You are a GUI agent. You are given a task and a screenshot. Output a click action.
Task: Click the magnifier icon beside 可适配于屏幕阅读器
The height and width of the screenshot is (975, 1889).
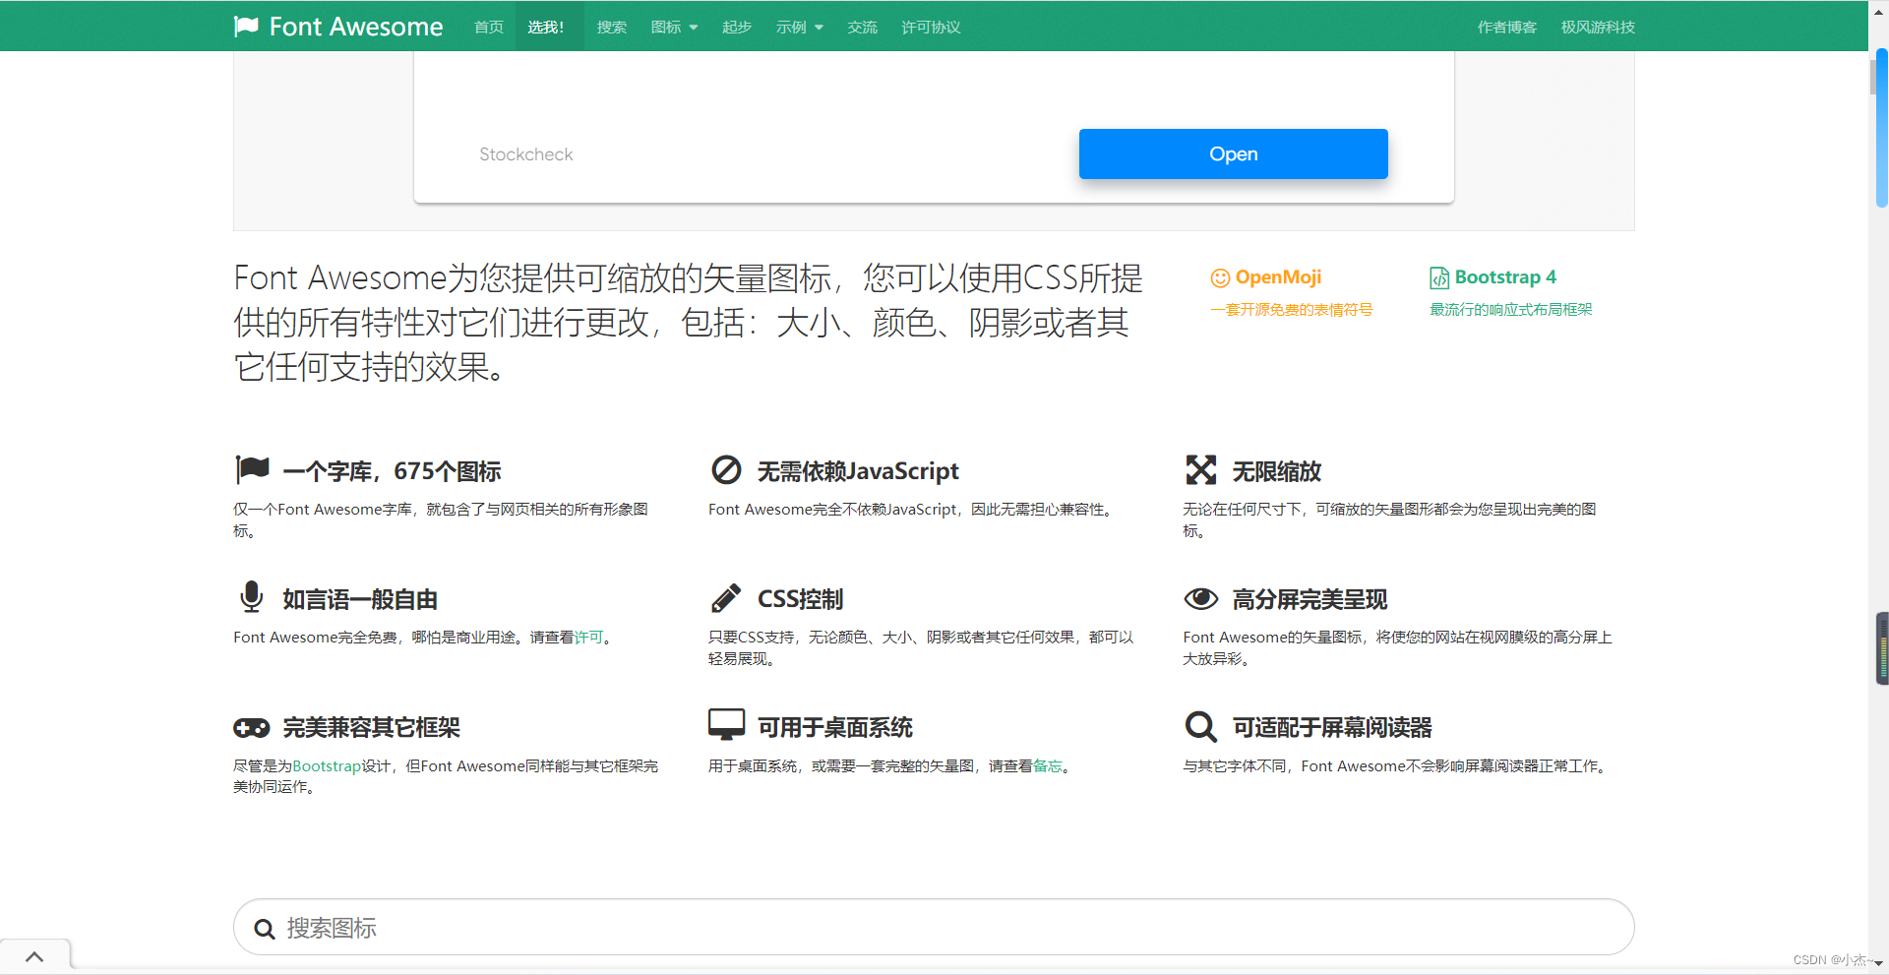point(1201,727)
